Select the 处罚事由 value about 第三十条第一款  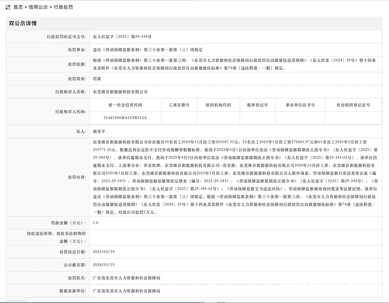coord(148,50)
